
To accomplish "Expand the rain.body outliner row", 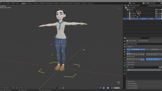I will pos(128,13).
